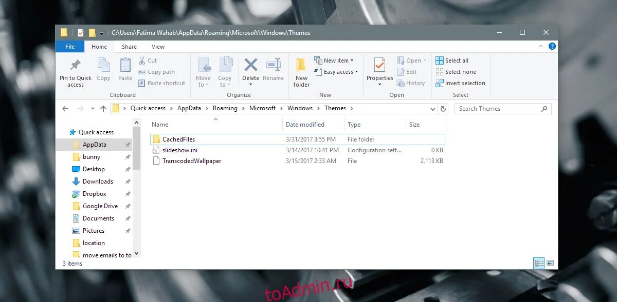617x302 pixels.
Task: Click Windows in the address breadcrumb
Action: click(300, 108)
